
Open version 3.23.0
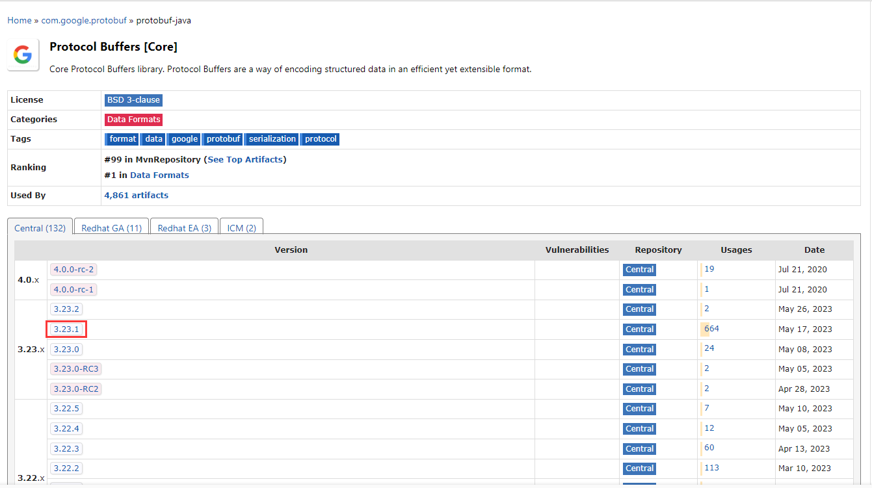[66, 349]
